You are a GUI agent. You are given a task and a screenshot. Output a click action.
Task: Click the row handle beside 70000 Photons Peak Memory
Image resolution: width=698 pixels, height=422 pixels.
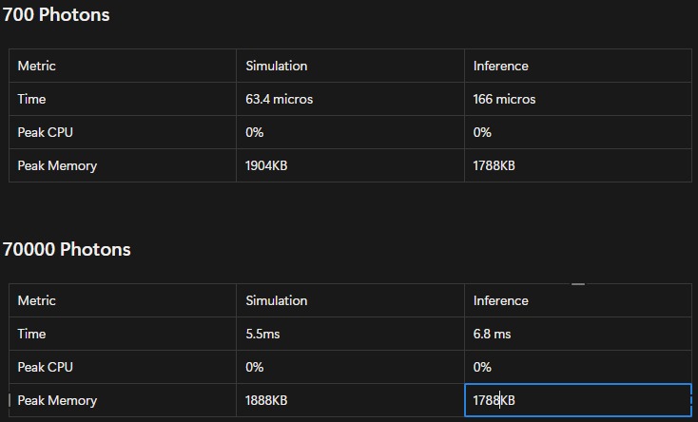pos(10,400)
